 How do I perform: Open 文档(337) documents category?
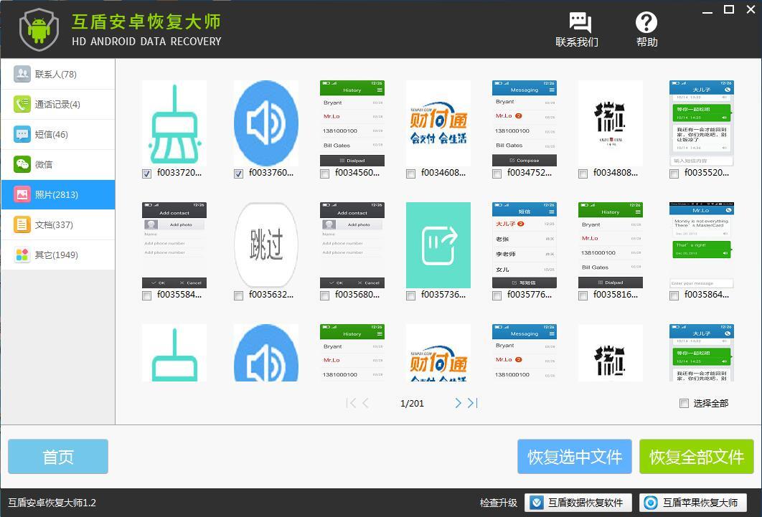[x=57, y=225]
